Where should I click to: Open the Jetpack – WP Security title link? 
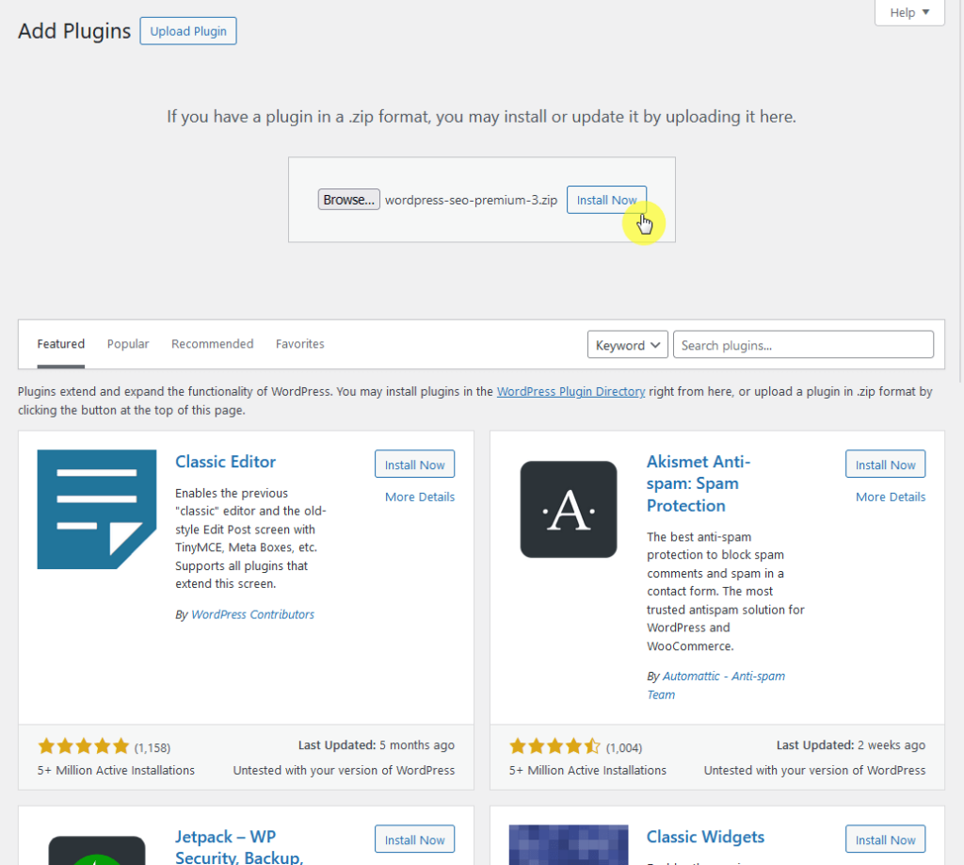(x=239, y=847)
